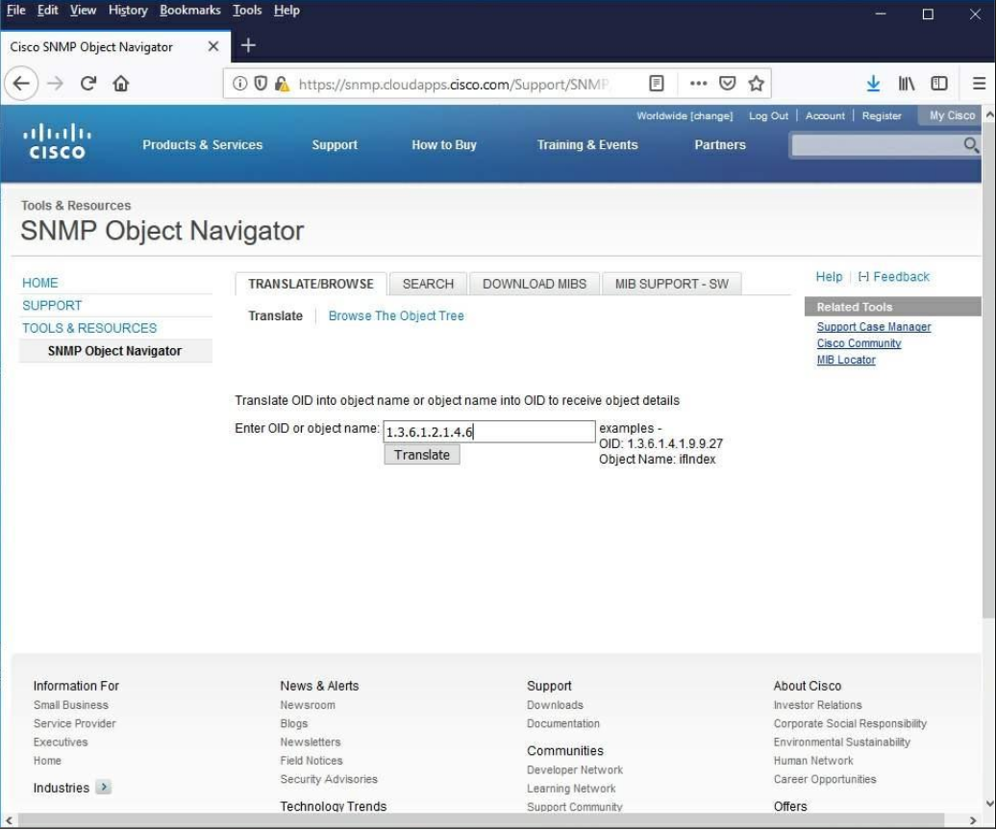Open the Firefox hamburger menu
This screenshot has width=996, height=830.
979,84
